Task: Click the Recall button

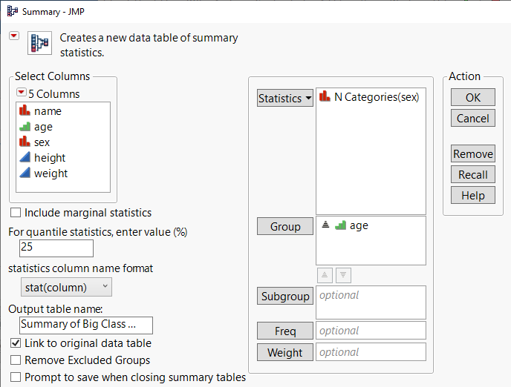Action: pos(472,175)
